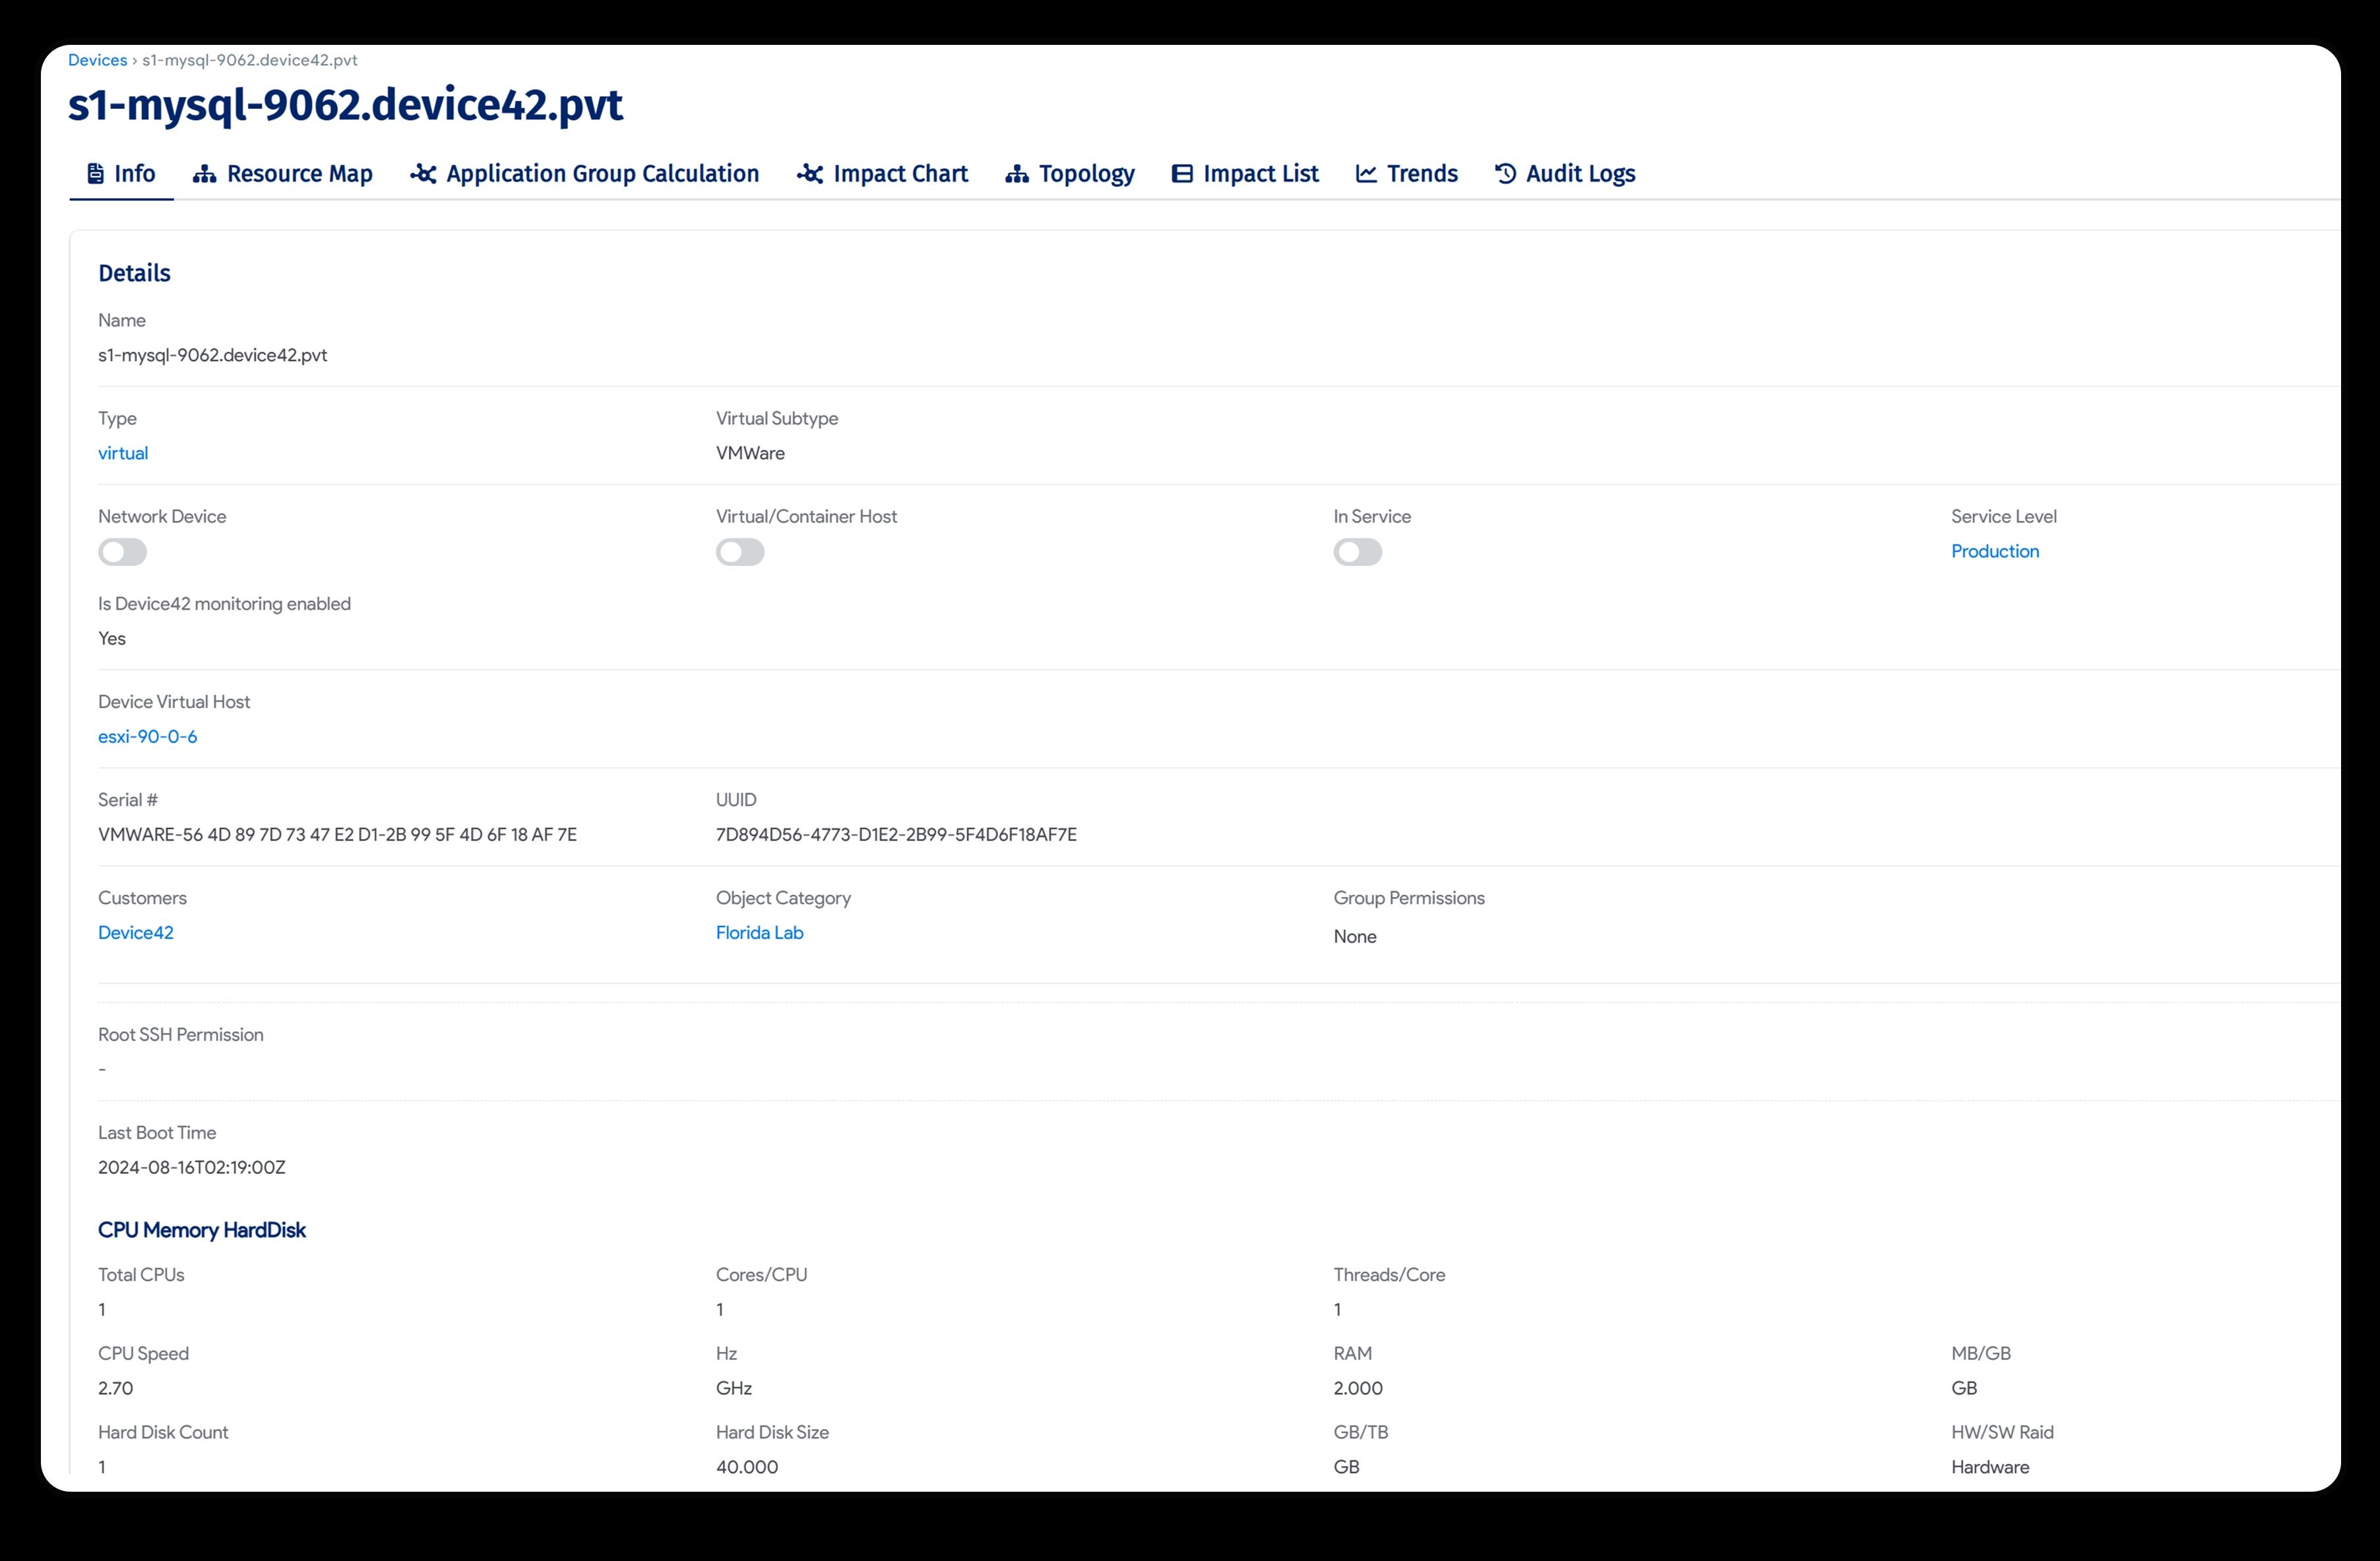Image resolution: width=2380 pixels, height=1561 pixels.
Task: Toggle the Network Device switch
Action: 122,552
